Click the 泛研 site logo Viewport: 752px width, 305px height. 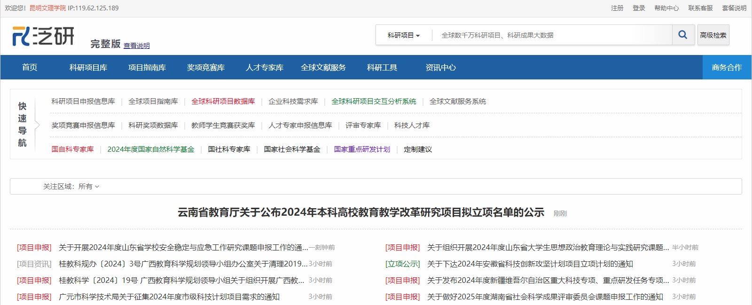[x=43, y=36]
